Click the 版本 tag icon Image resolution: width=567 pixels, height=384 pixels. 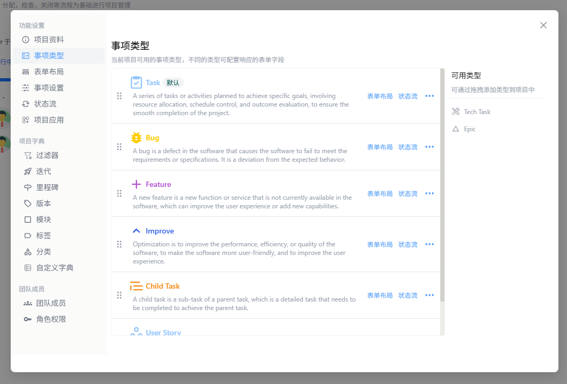pyautogui.click(x=28, y=204)
